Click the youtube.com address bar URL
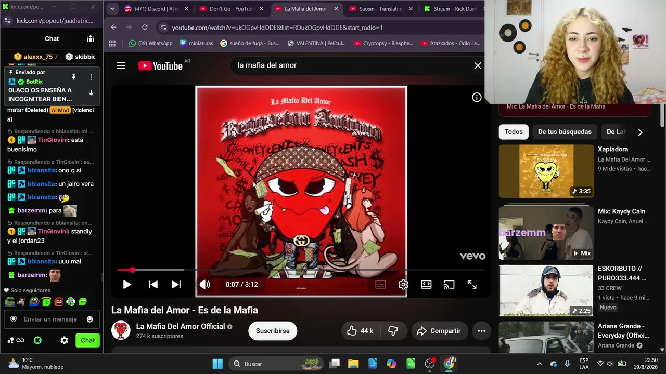This screenshot has height=374, width=666. click(277, 28)
